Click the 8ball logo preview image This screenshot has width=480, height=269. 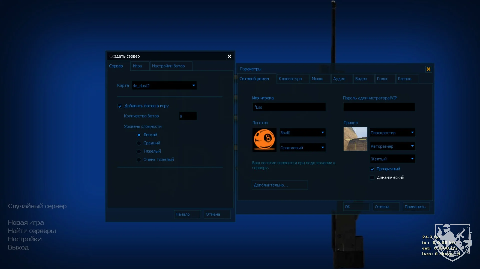(264, 140)
